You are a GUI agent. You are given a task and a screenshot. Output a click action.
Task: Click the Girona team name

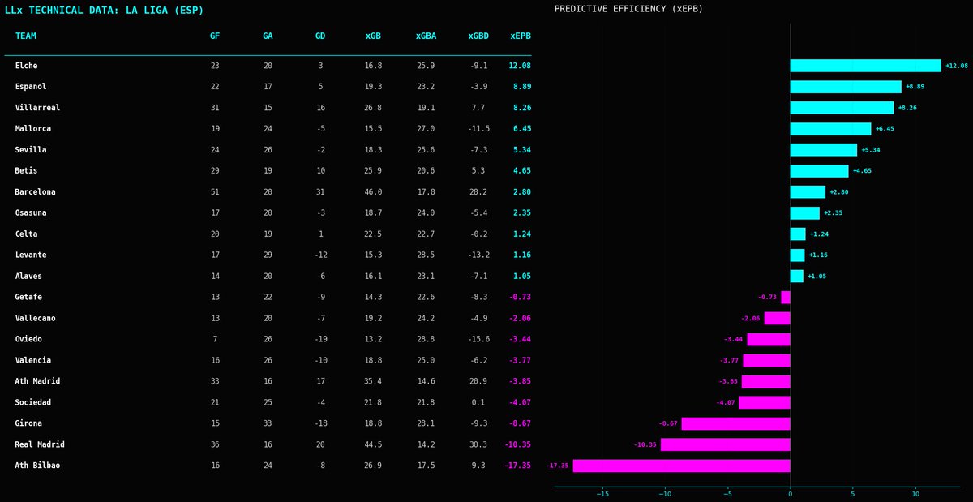click(x=28, y=424)
